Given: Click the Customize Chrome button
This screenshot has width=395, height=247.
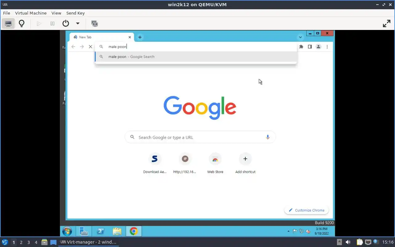Looking at the screenshot, I should click(306, 210).
